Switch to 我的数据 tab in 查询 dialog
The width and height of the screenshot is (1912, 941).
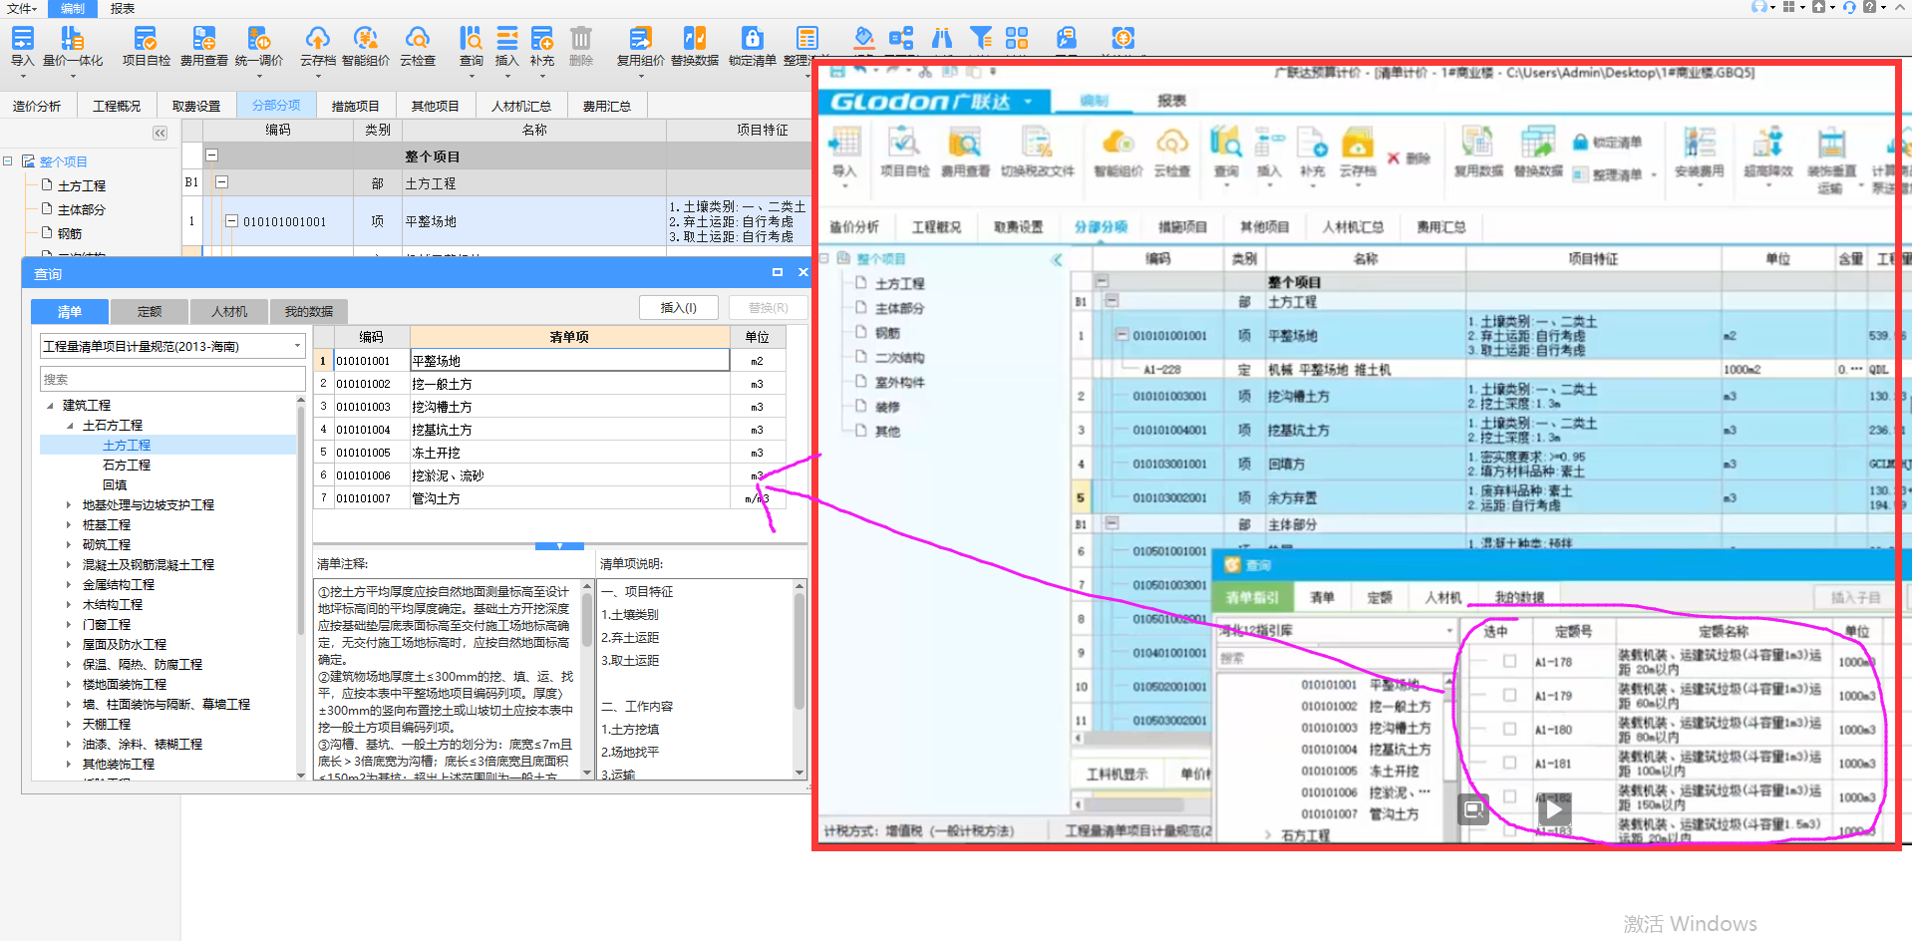point(309,311)
